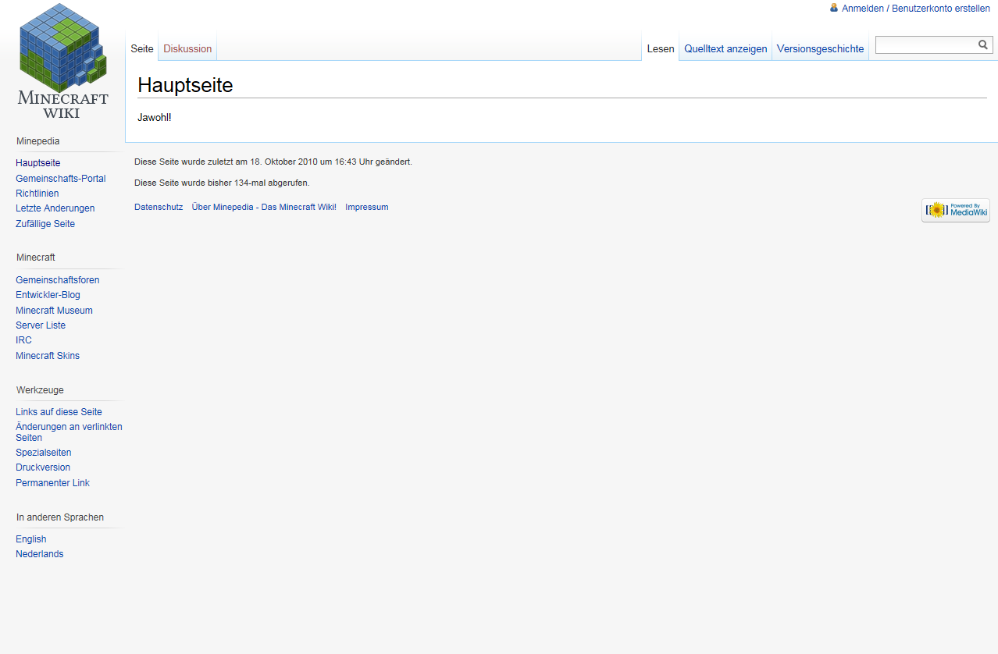Click the In anderen Sprachen heading
Image resolution: width=998 pixels, height=654 pixels.
click(x=60, y=517)
